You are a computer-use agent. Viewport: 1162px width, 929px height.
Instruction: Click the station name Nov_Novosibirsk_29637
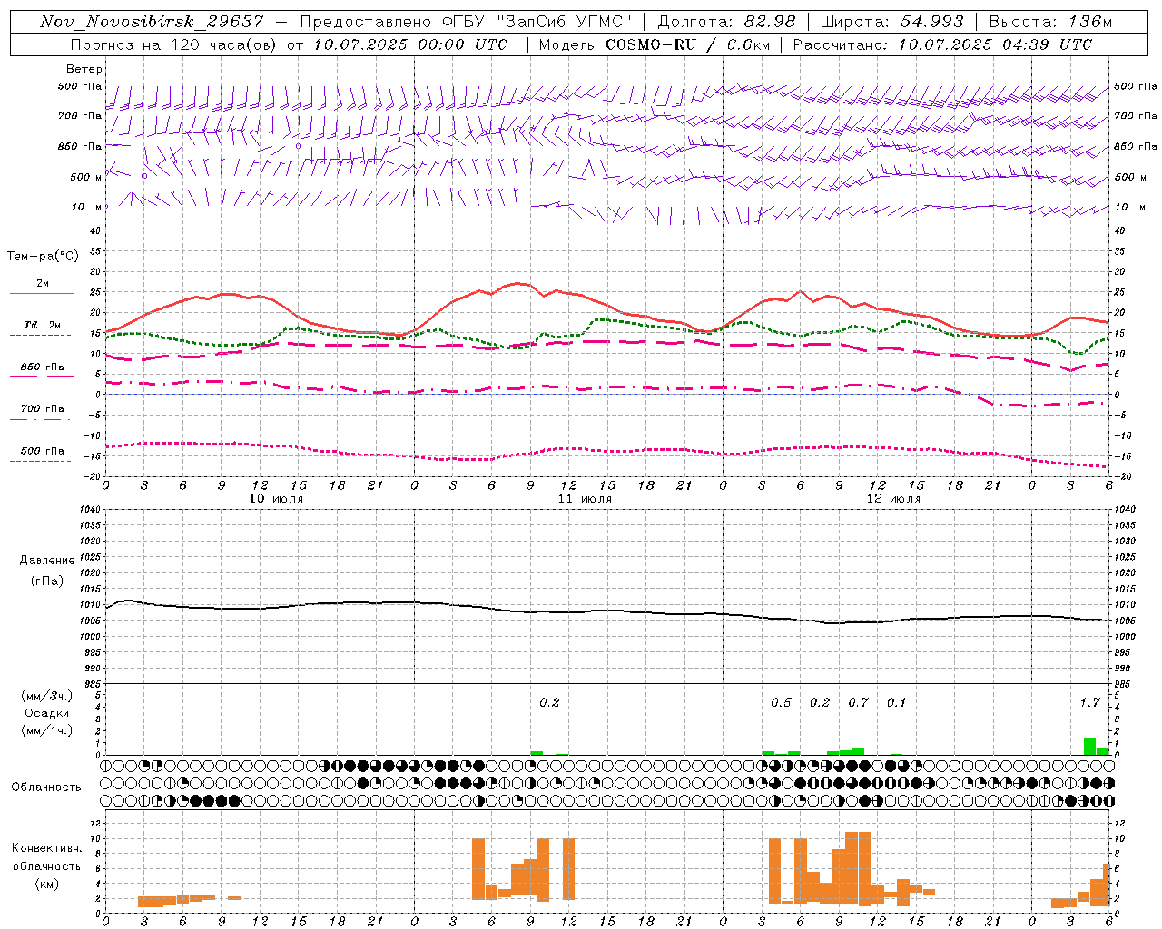pyautogui.click(x=153, y=22)
